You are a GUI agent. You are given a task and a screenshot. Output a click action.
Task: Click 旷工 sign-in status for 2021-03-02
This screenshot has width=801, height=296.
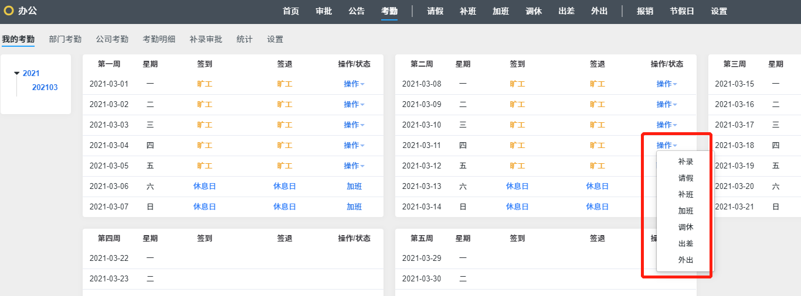coord(205,104)
